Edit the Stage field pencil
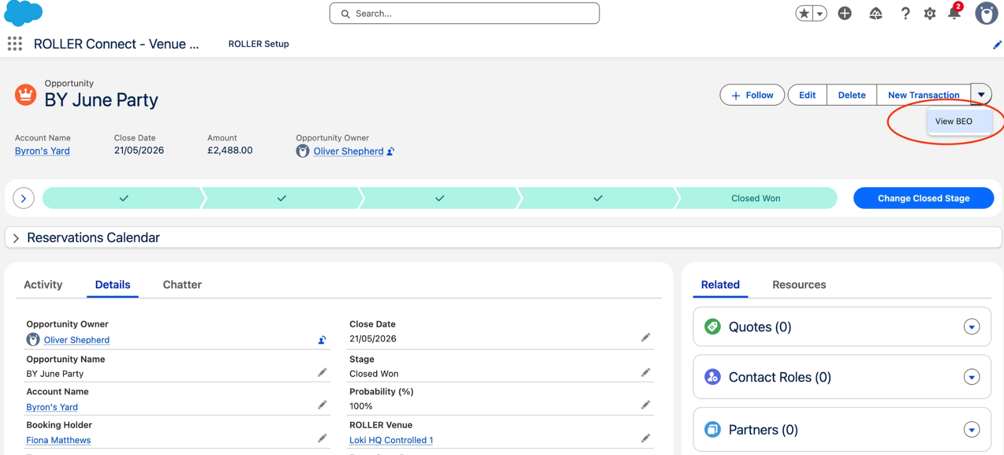The height and width of the screenshot is (455, 1004). pyautogui.click(x=645, y=372)
